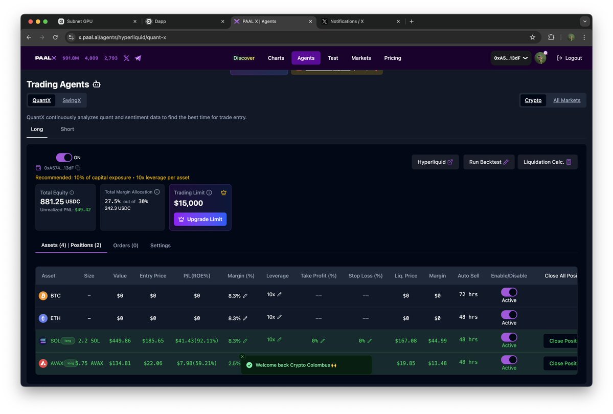
Task: Open the Liquidation Calc. button
Action: coord(548,162)
